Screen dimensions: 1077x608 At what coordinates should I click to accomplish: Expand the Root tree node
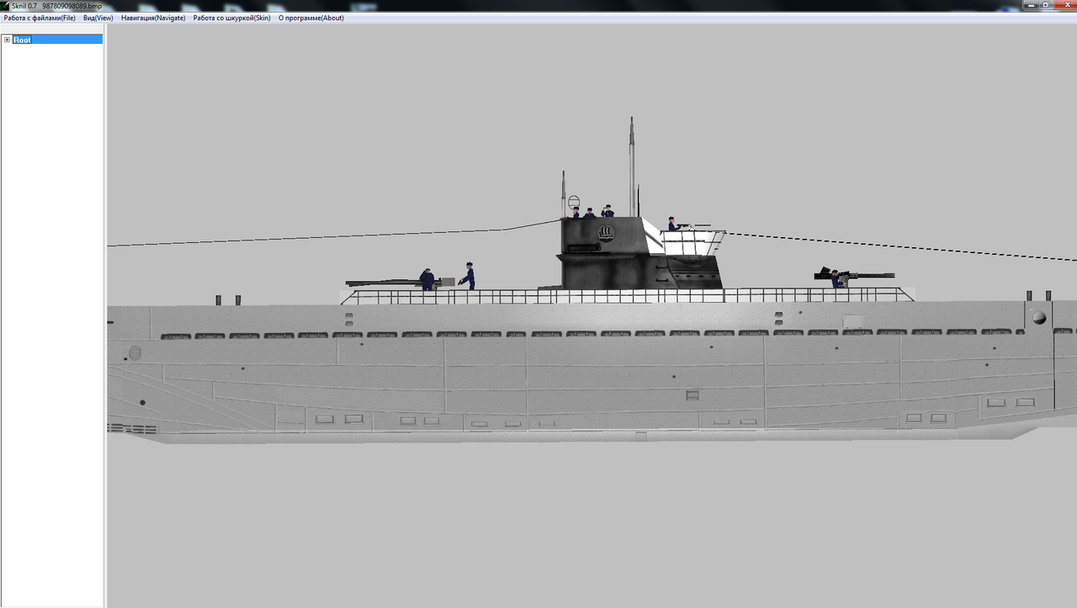click(7, 40)
